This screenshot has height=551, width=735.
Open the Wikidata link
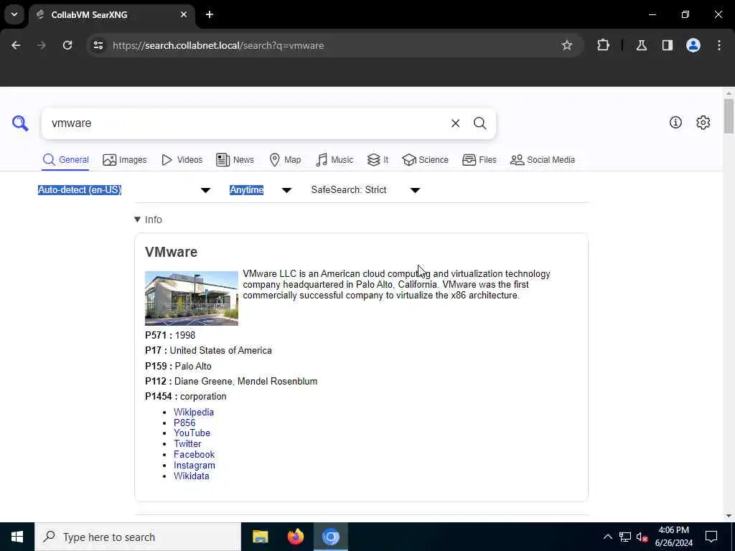191,476
